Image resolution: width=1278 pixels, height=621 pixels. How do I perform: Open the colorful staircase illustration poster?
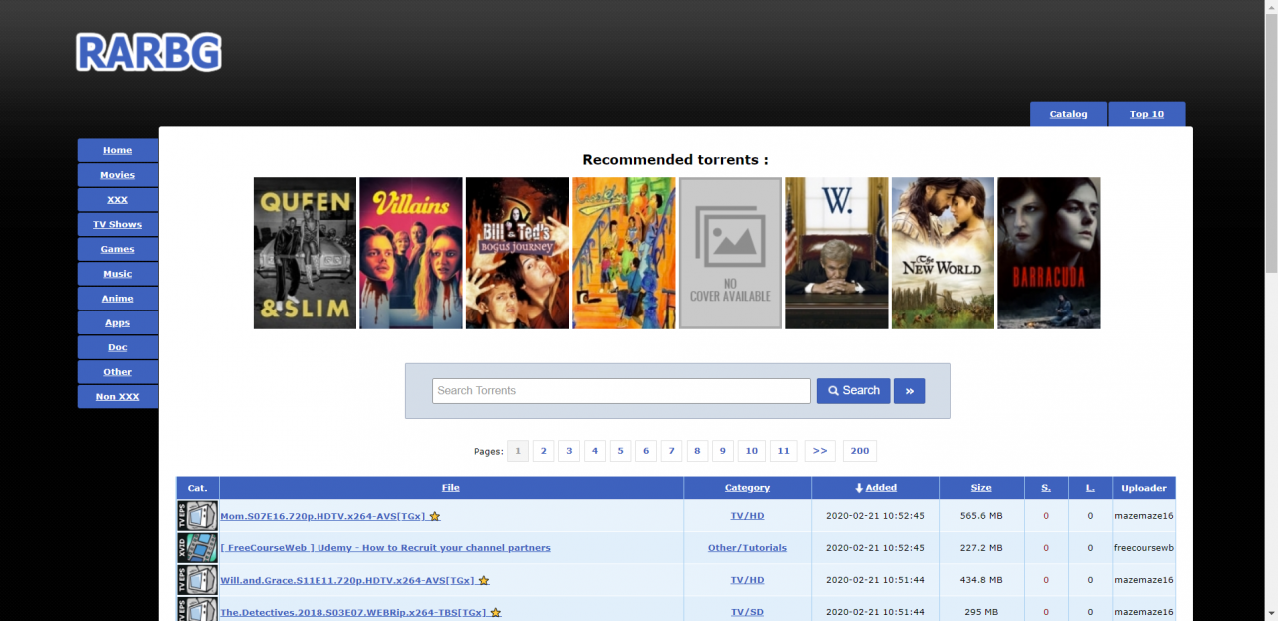(x=624, y=253)
